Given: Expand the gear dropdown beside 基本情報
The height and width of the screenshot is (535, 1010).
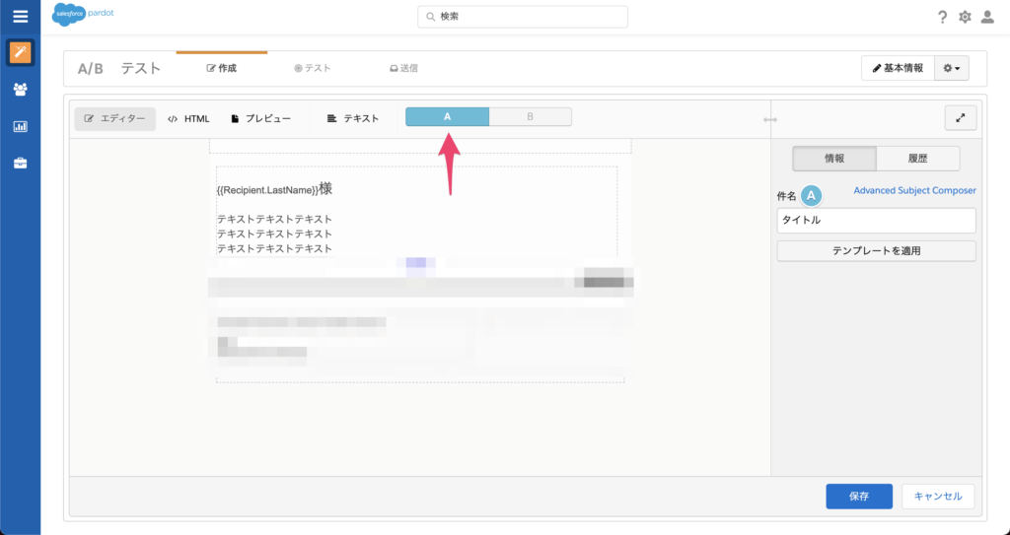Looking at the screenshot, I should 952,68.
